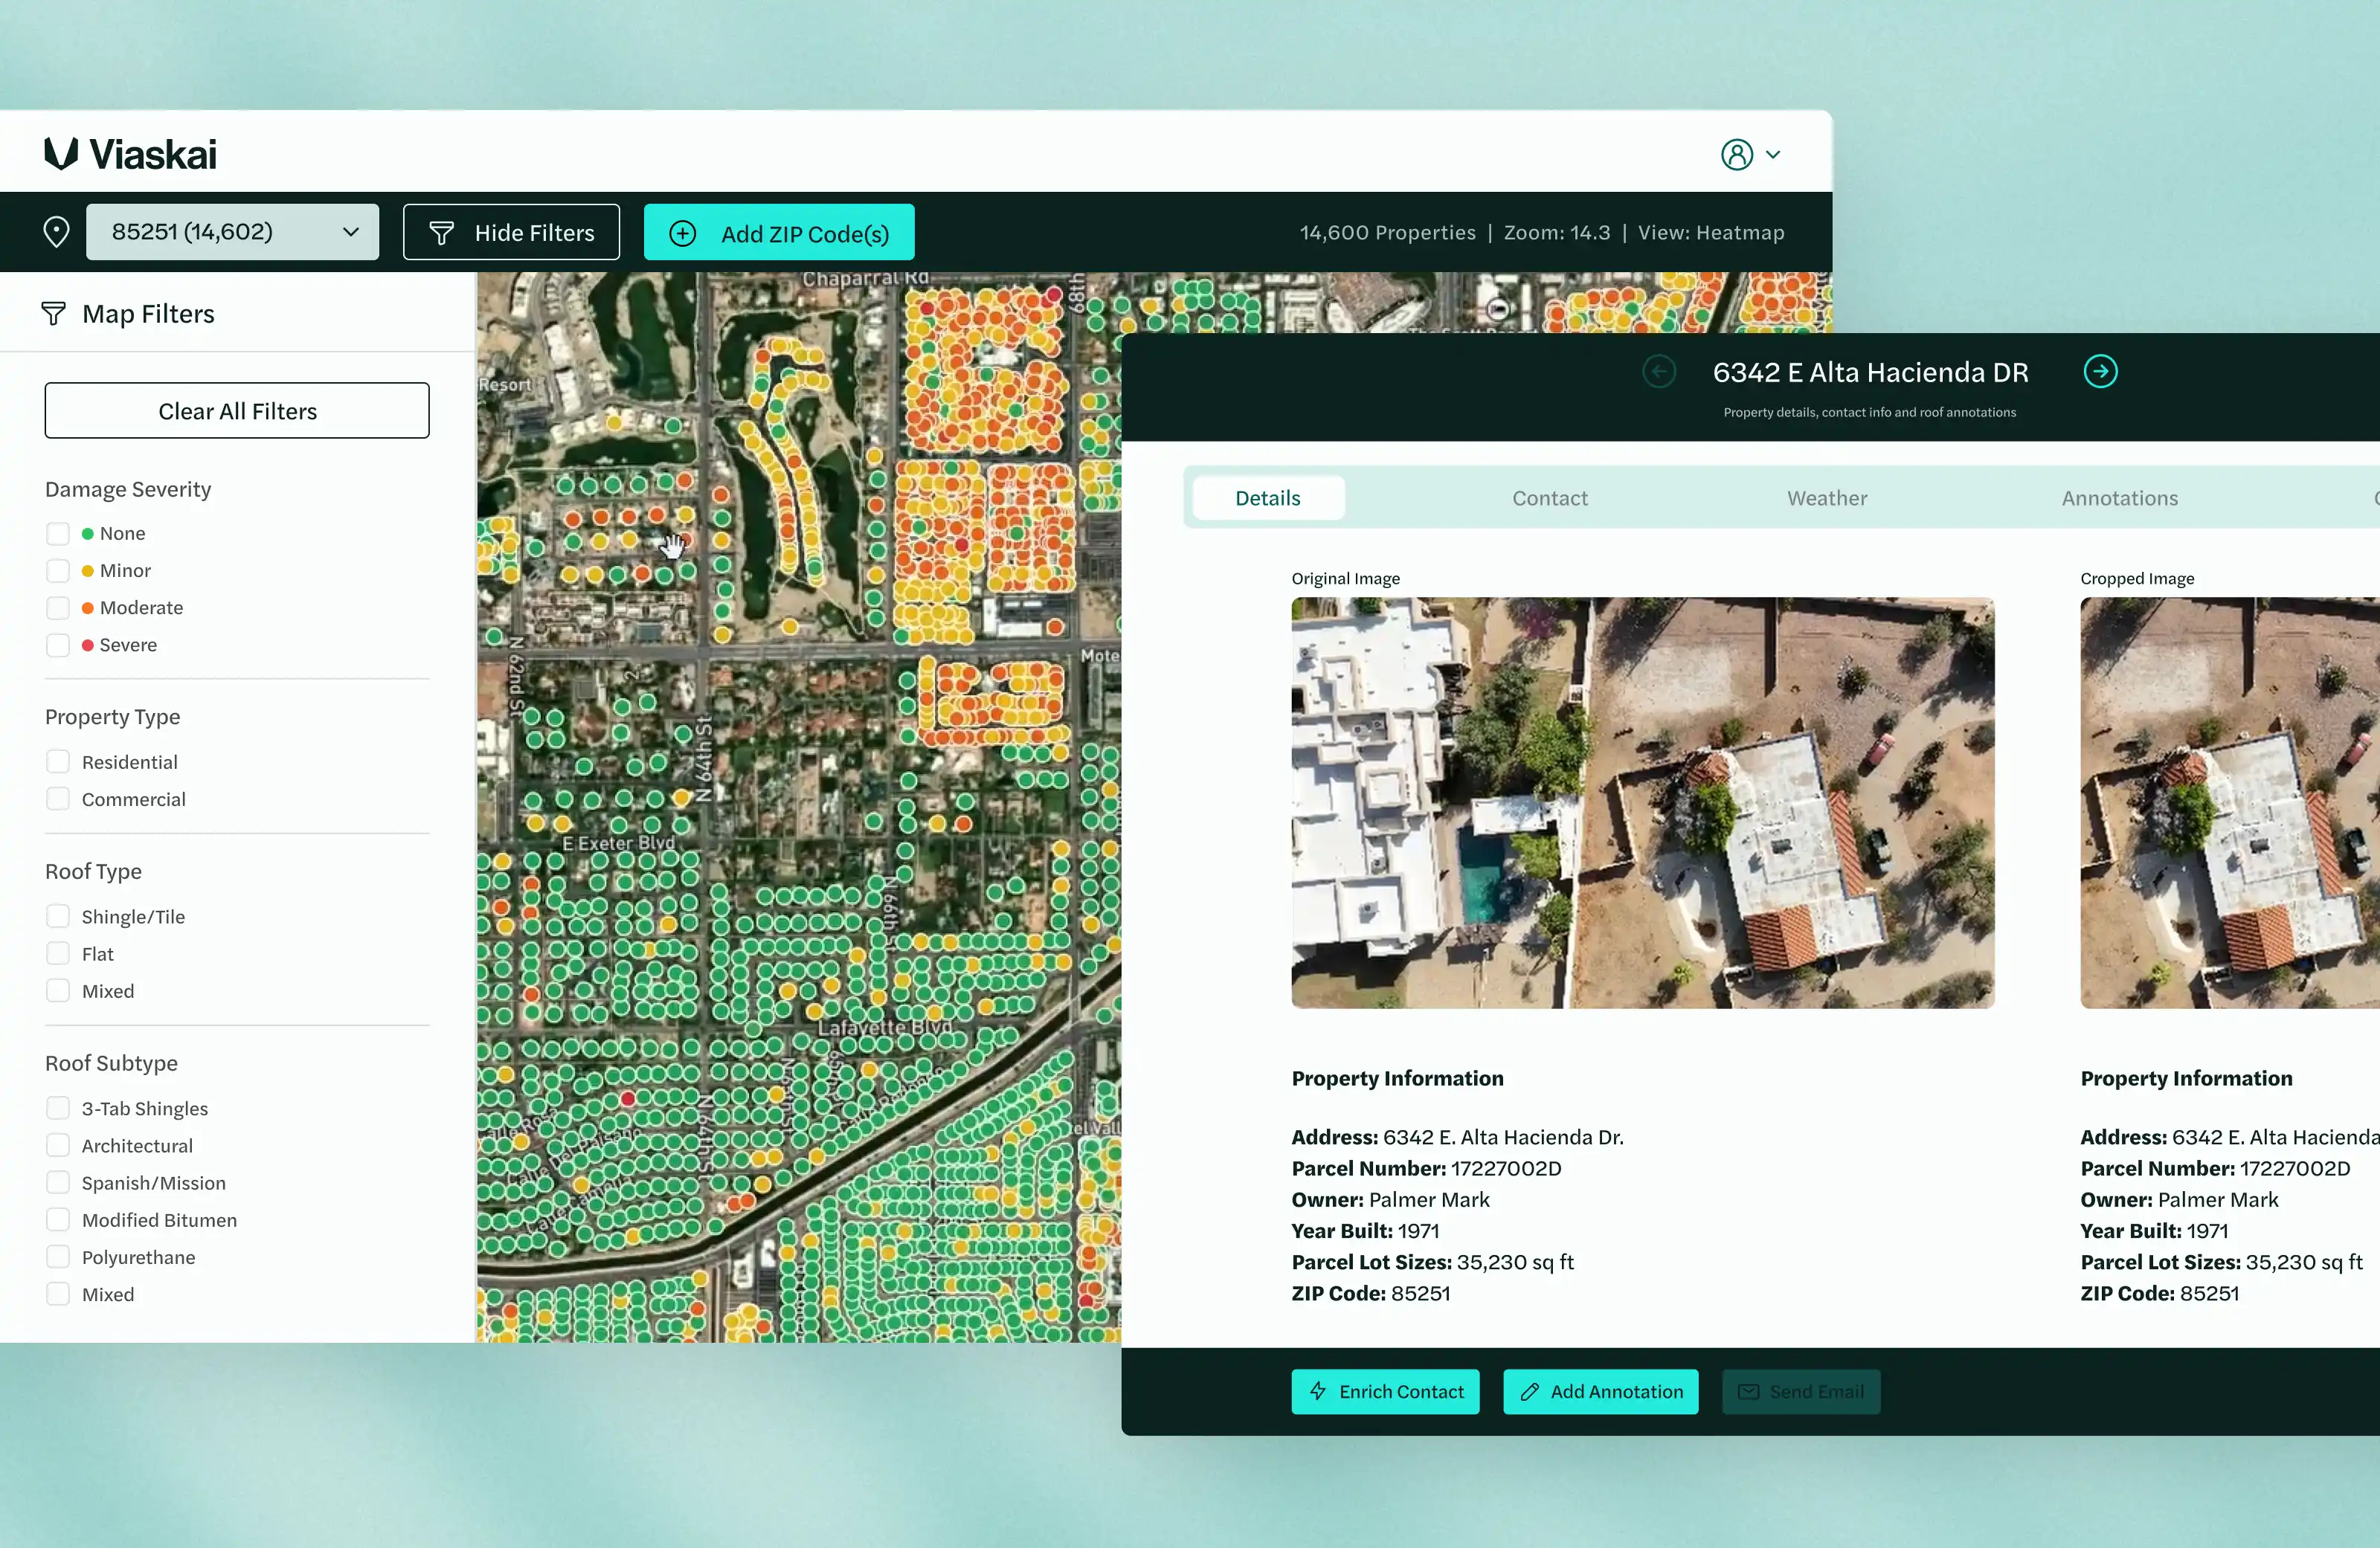This screenshot has height=1548, width=2380.
Task: Check Spanish/Mission roof subtype
Action: [x=58, y=1183]
